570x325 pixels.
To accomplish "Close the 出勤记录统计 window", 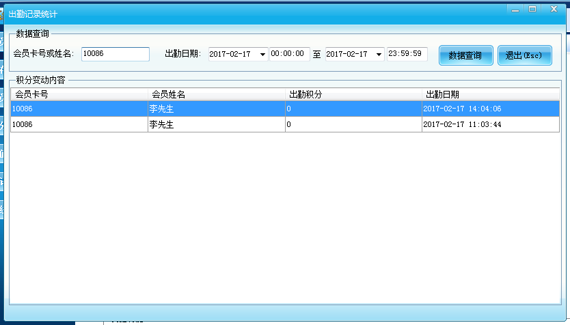I will (552, 9).
